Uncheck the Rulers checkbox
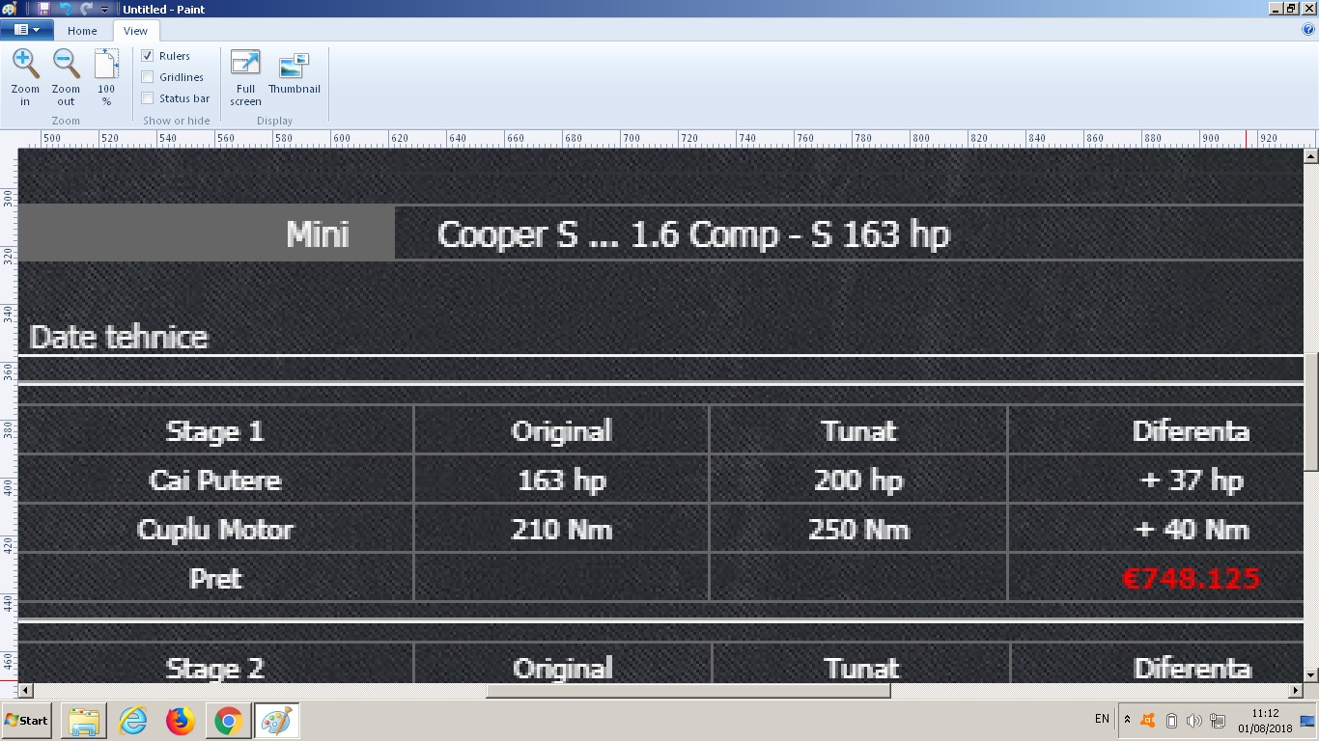The height and width of the screenshot is (741, 1319). pyautogui.click(x=148, y=56)
